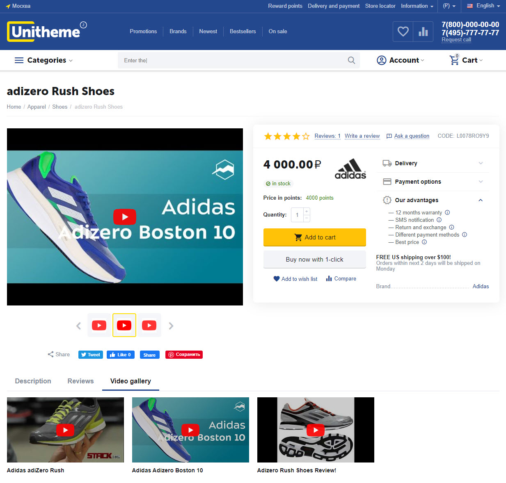Open the wish list heart icon in header
Viewport: 506px width, 483px height.
[403, 31]
